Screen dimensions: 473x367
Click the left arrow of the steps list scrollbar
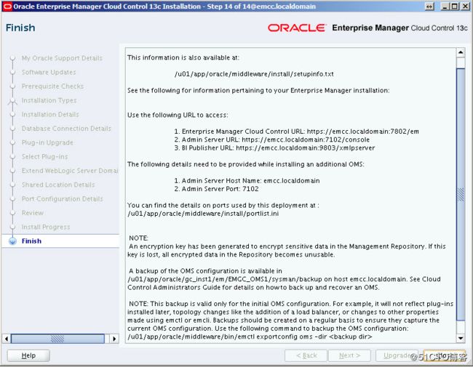(x=7, y=339)
